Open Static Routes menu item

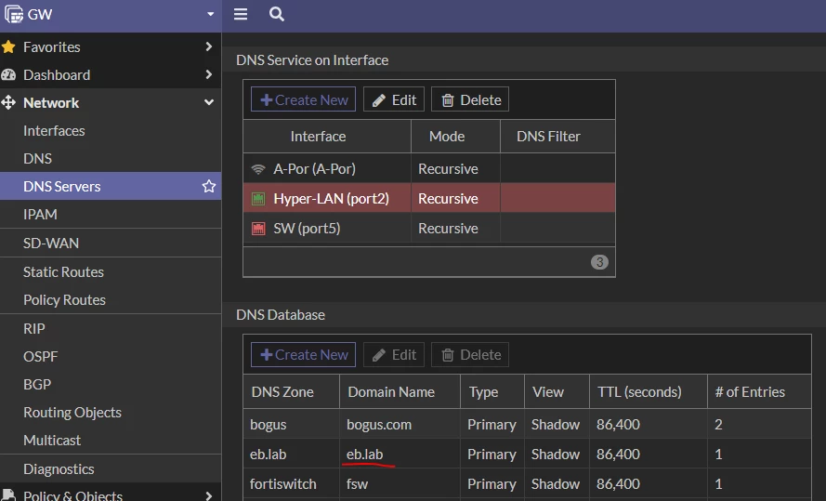pyautogui.click(x=63, y=271)
